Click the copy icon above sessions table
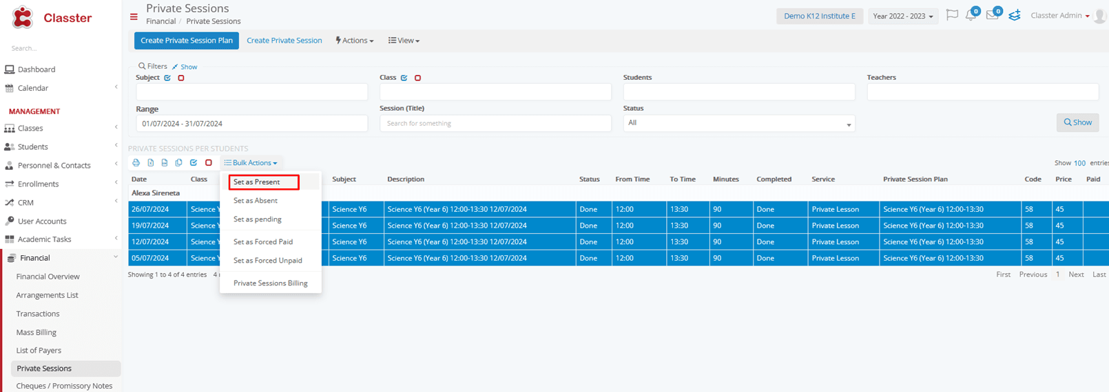The height and width of the screenshot is (392, 1109). 178,163
